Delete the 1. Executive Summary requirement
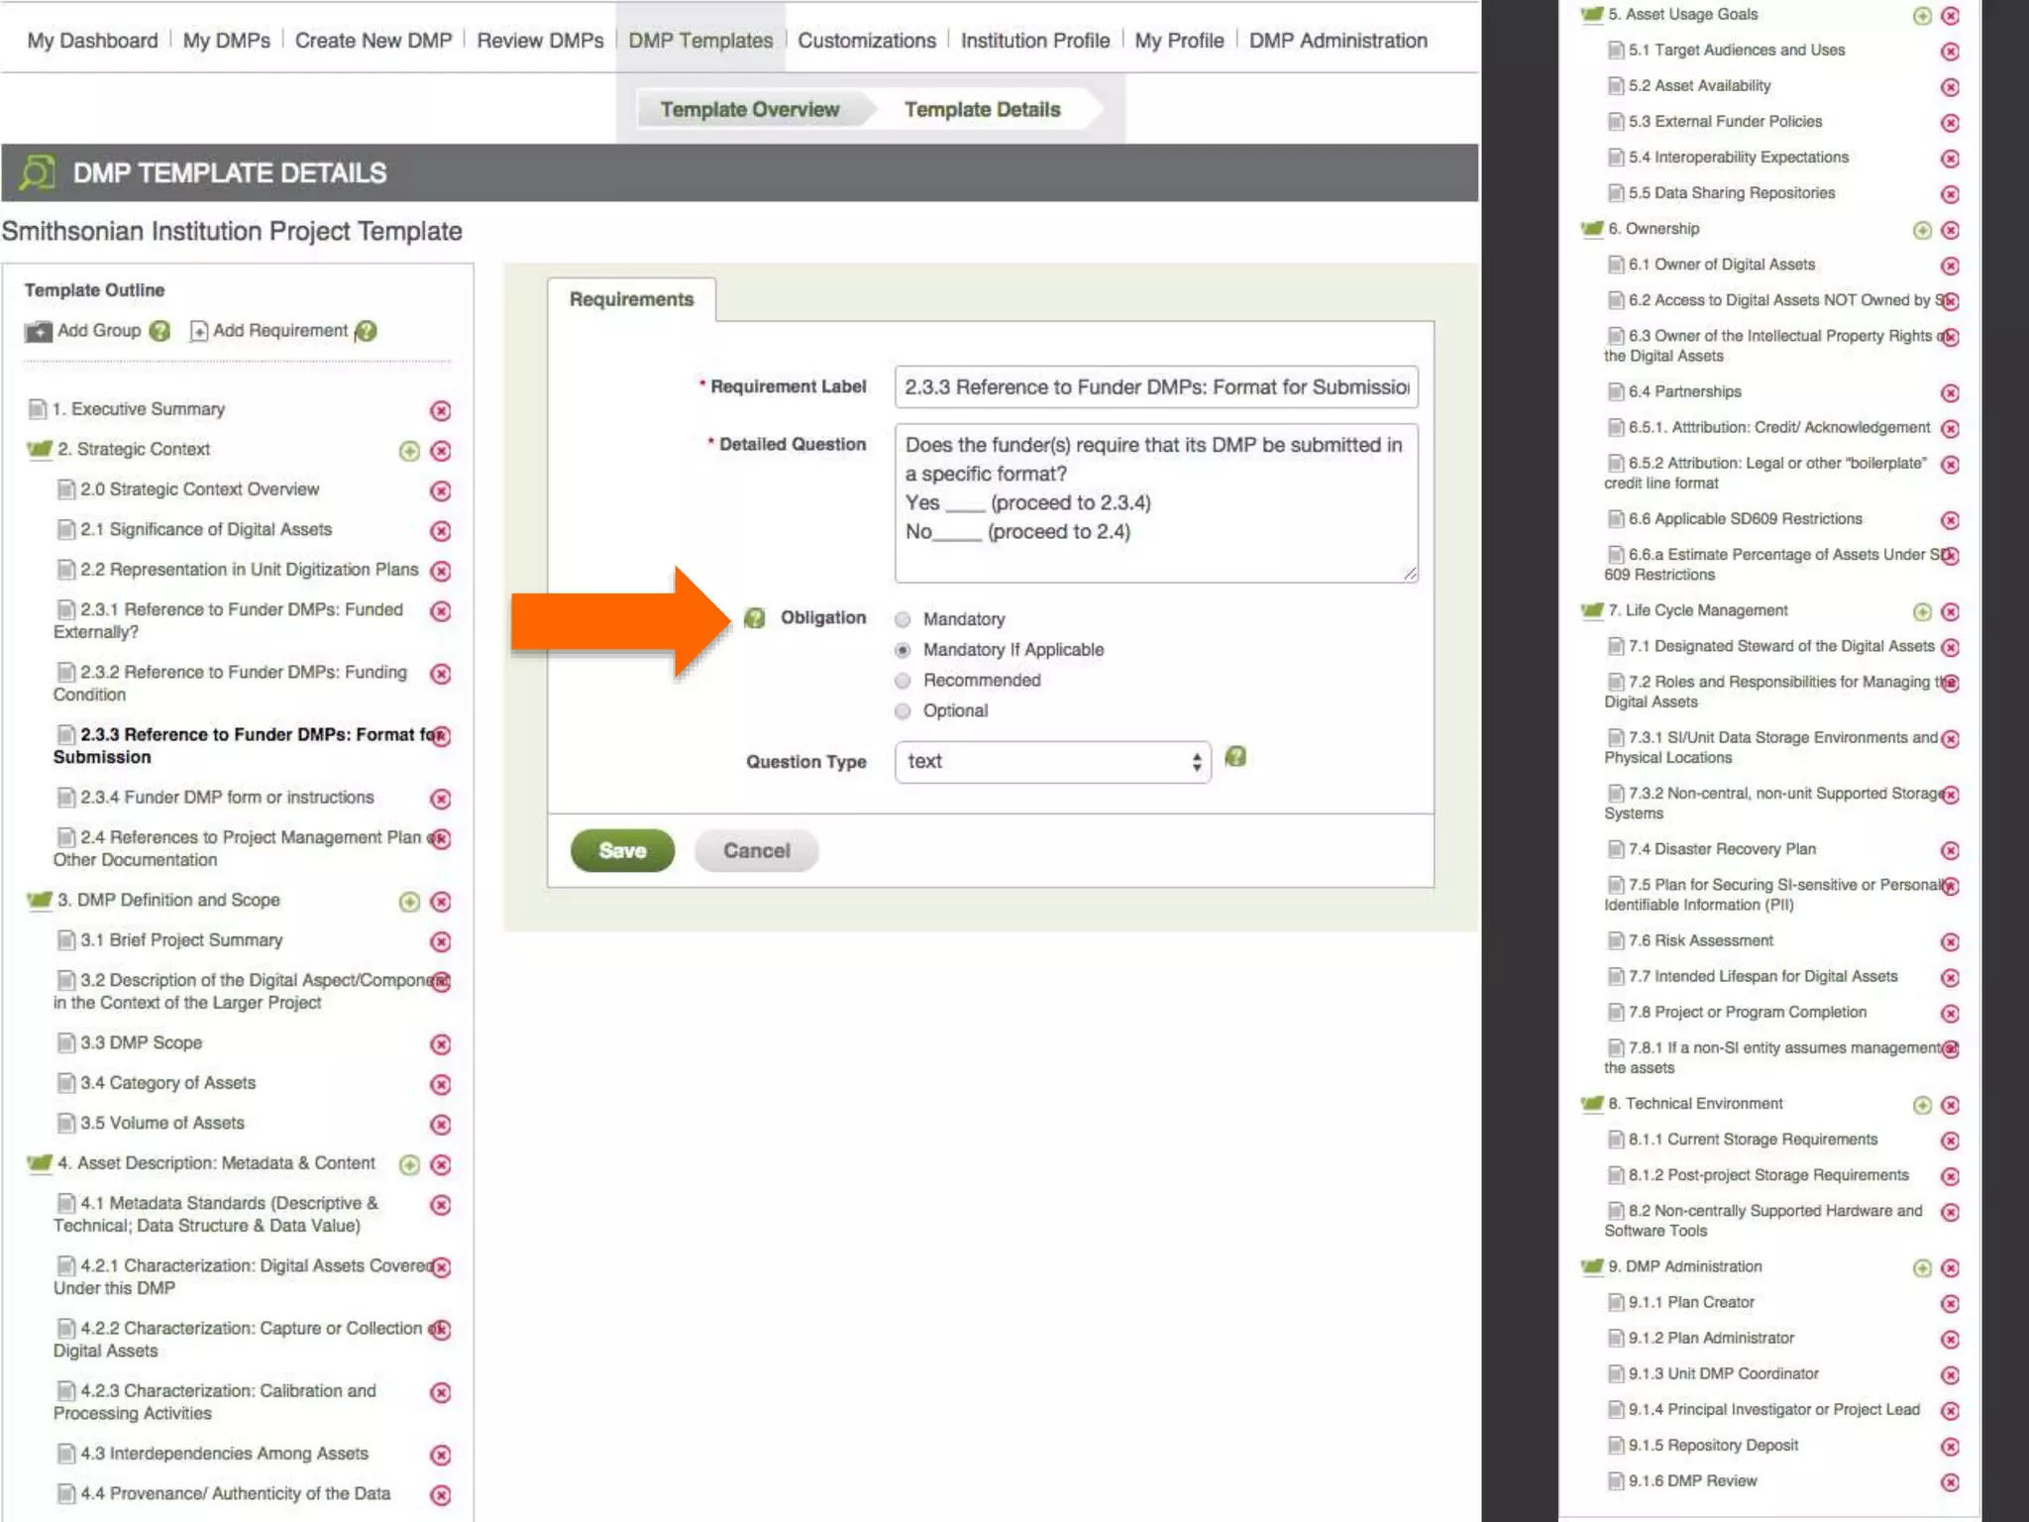Viewport: 2029px width, 1522px height. [441, 411]
